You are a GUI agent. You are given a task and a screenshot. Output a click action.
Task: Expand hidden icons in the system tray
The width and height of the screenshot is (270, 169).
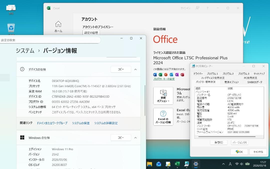[223, 164]
